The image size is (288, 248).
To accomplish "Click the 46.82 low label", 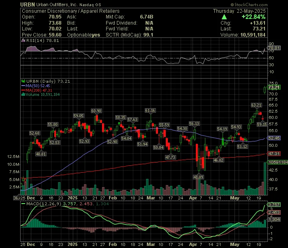I will click(x=218, y=160).
